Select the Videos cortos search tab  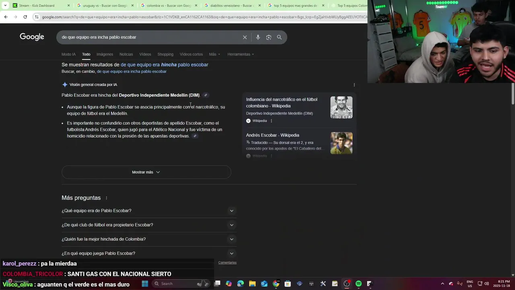(x=191, y=54)
